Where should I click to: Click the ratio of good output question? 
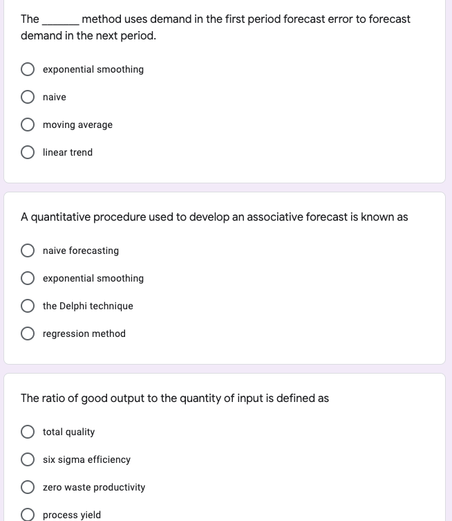(x=175, y=399)
